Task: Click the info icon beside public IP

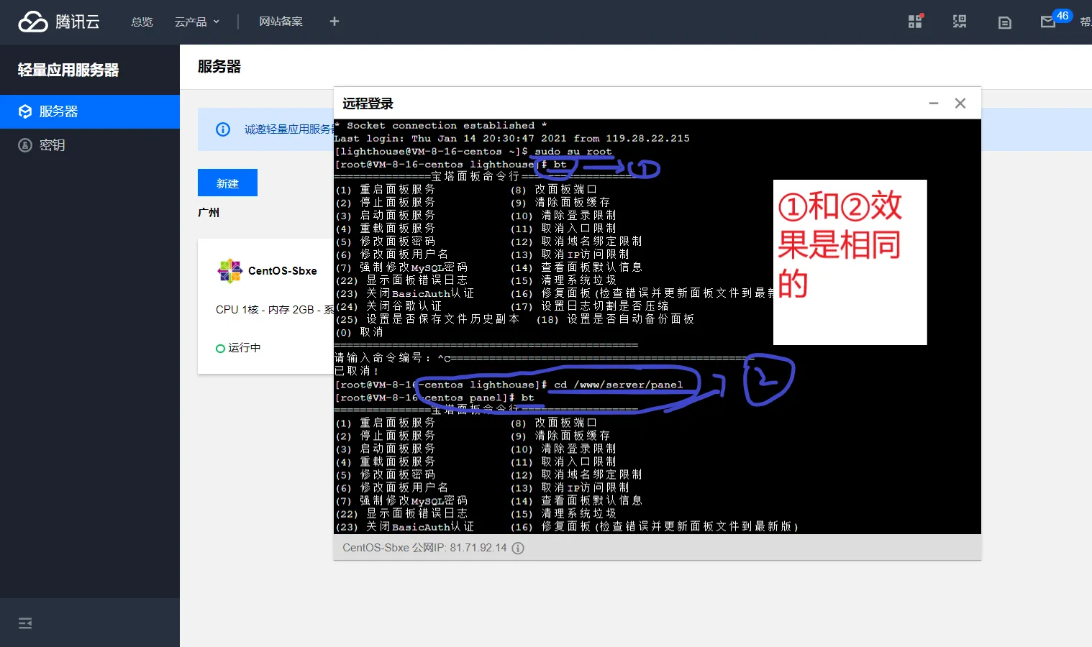Action: pyautogui.click(x=518, y=548)
